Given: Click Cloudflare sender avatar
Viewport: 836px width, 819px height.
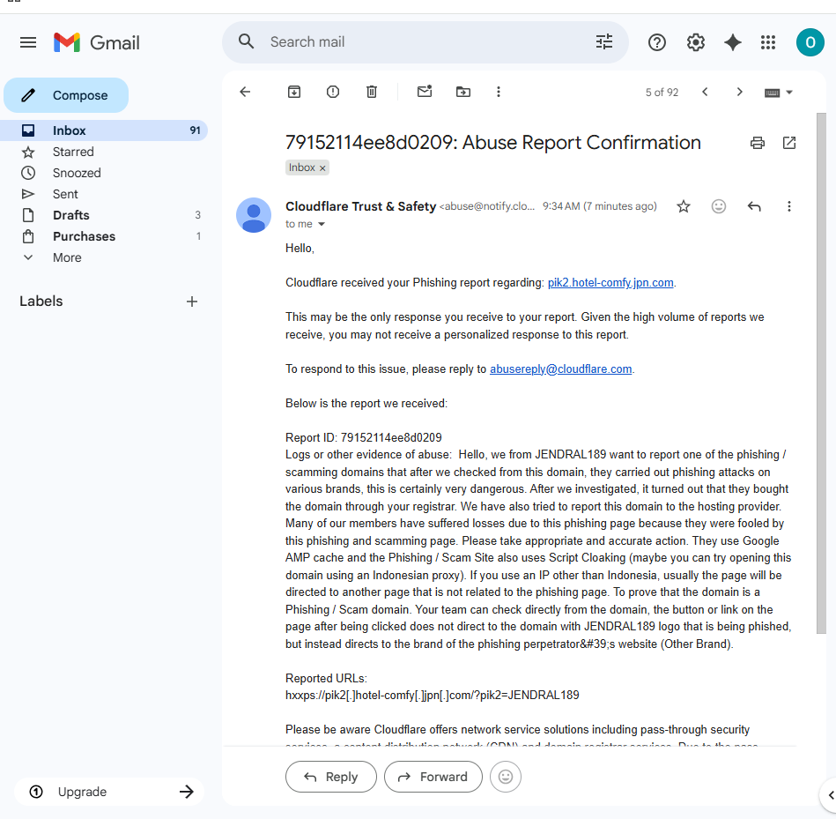Looking at the screenshot, I should (x=253, y=215).
